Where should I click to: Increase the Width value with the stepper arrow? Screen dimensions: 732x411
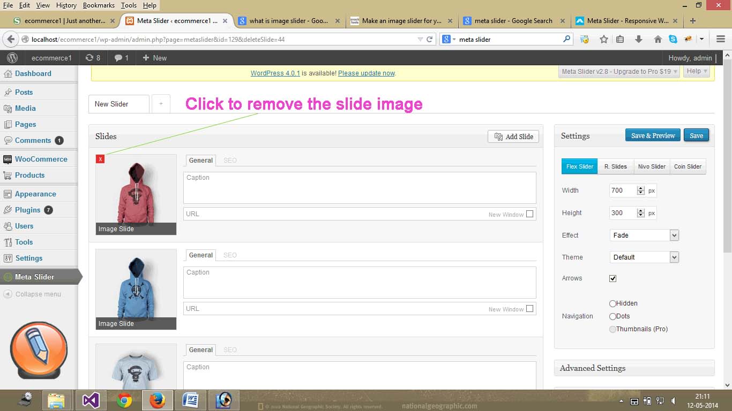pyautogui.click(x=640, y=188)
